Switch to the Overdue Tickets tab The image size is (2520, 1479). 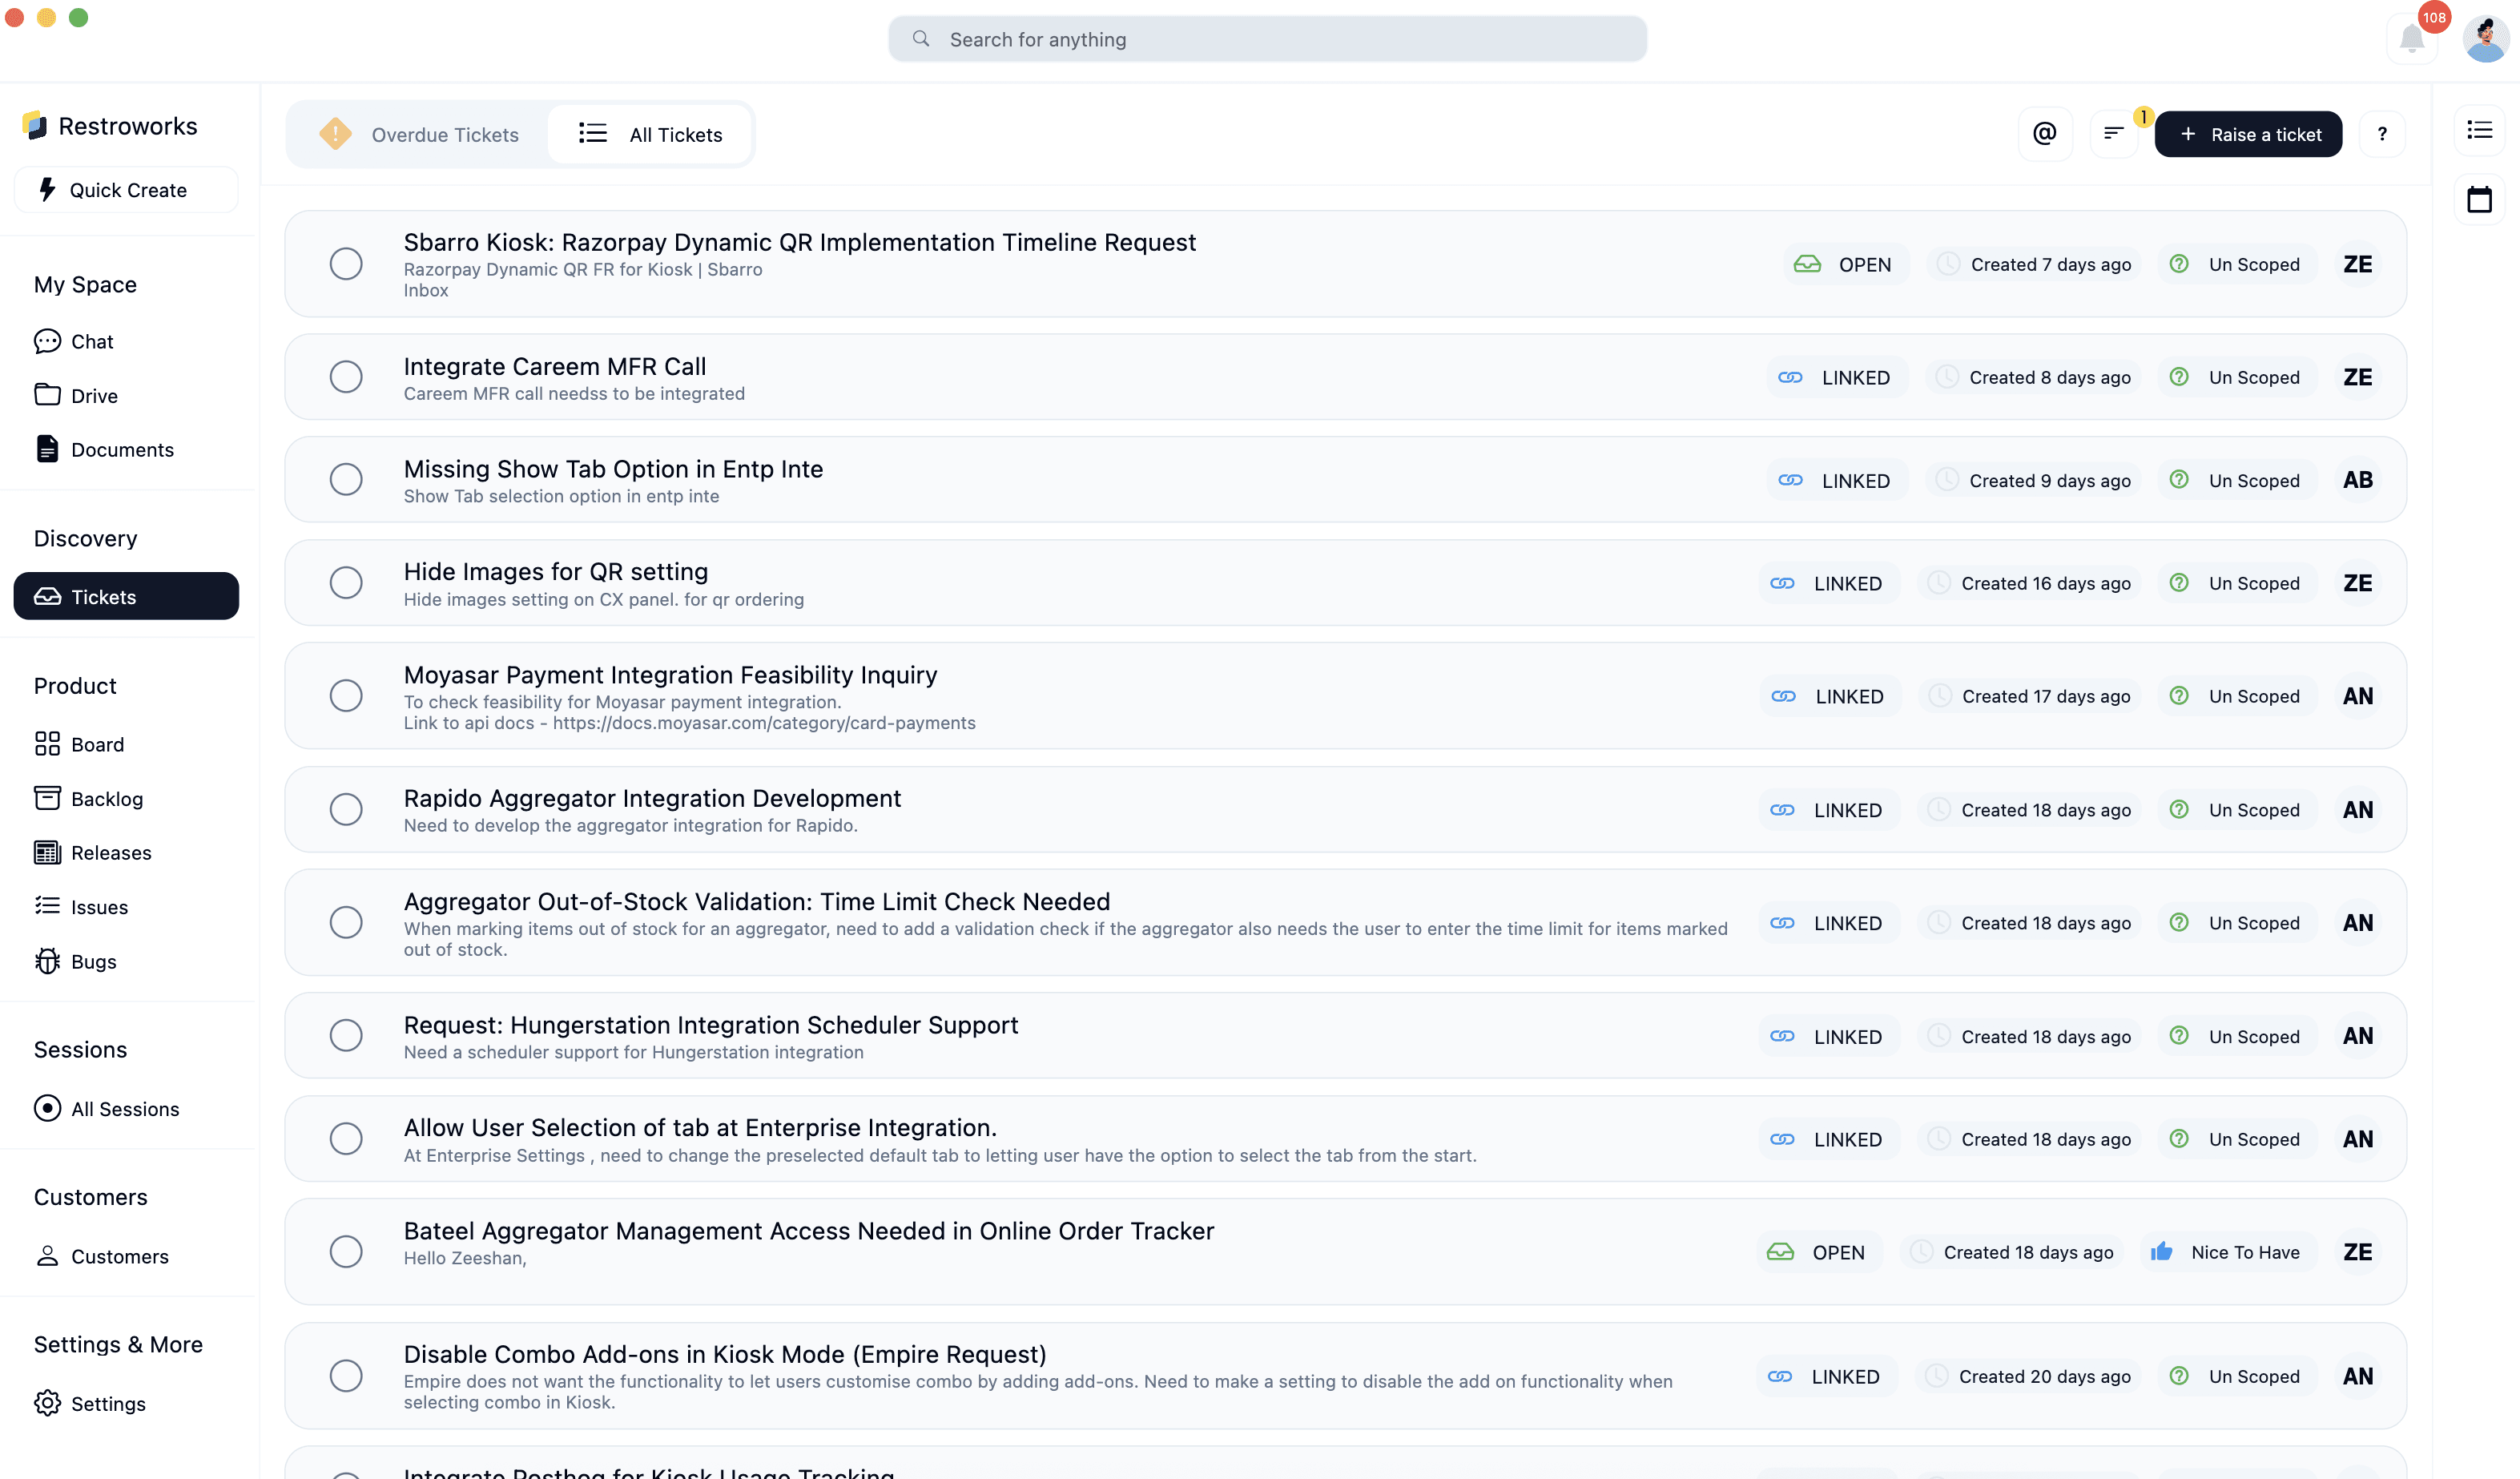click(x=419, y=134)
